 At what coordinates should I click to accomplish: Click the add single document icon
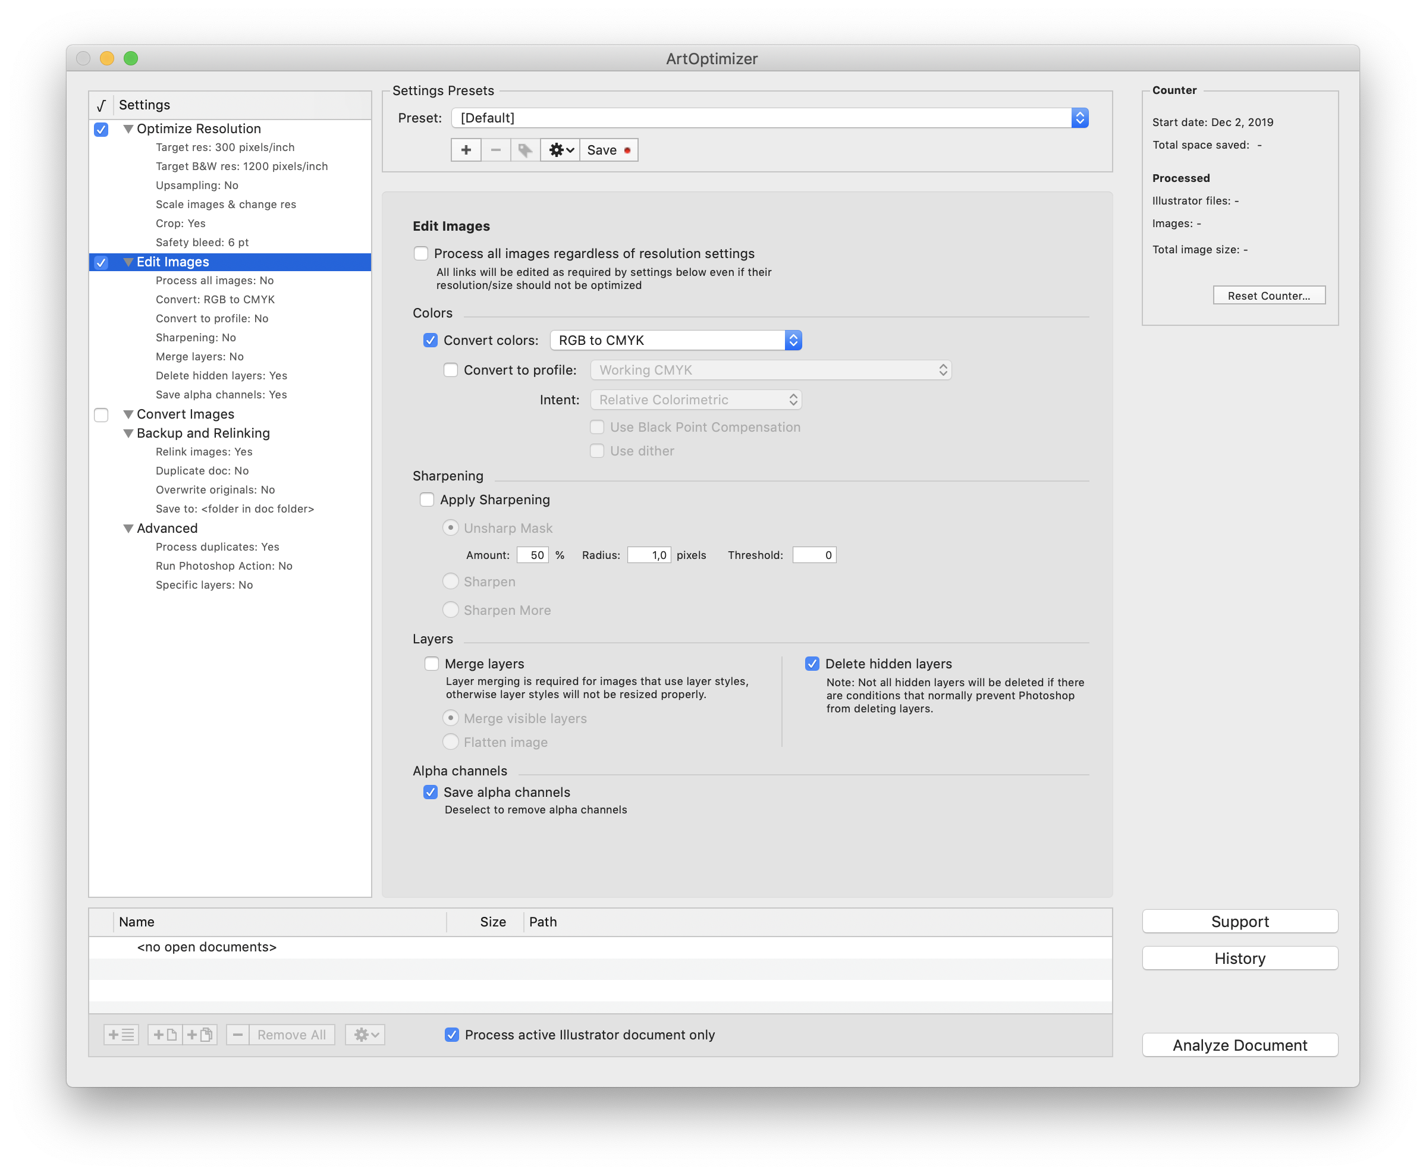[165, 1034]
